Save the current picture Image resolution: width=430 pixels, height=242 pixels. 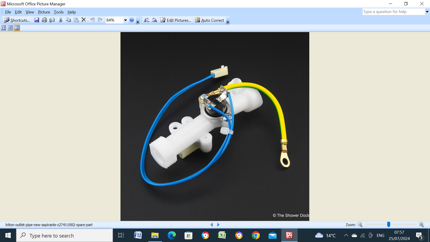click(37, 20)
